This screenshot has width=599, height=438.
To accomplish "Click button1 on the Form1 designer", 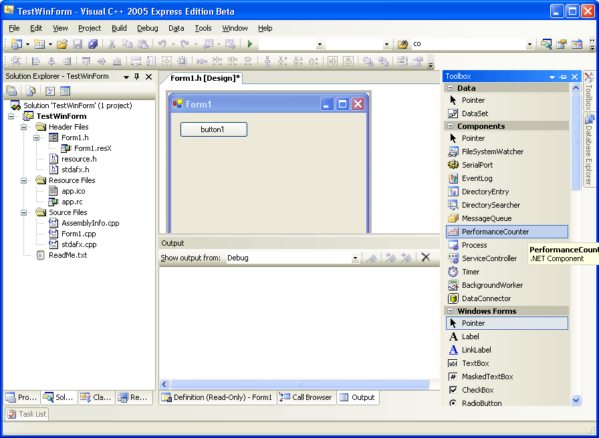I will click(213, 130).
